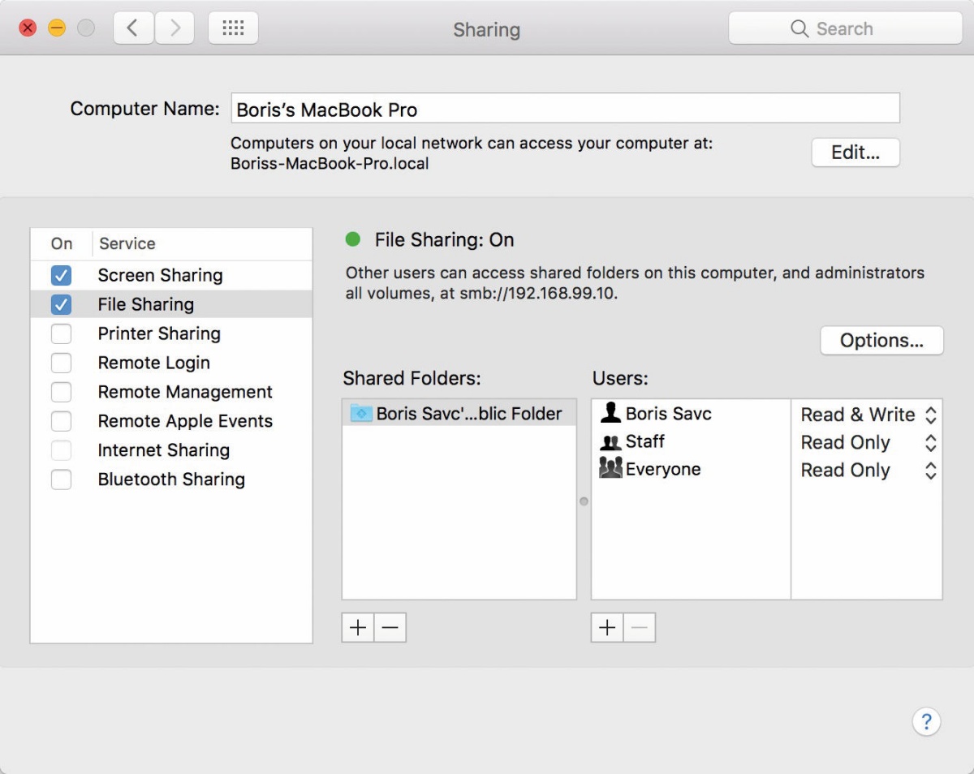Click the disabled remove user minus button
This screenshot has width=974, height=774.
pyautogui.click(x=640, y=627)
